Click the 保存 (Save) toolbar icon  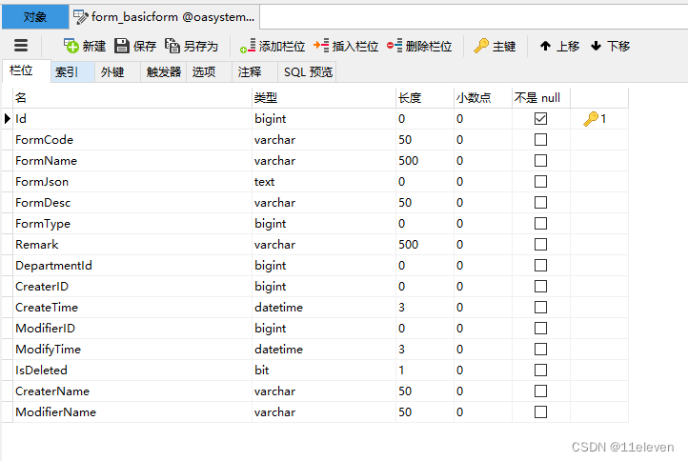click(122, 46)
